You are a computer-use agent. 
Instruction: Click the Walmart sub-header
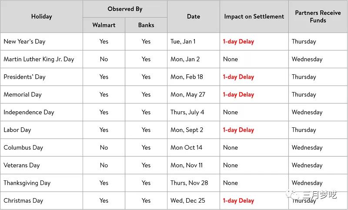point(104,25)
